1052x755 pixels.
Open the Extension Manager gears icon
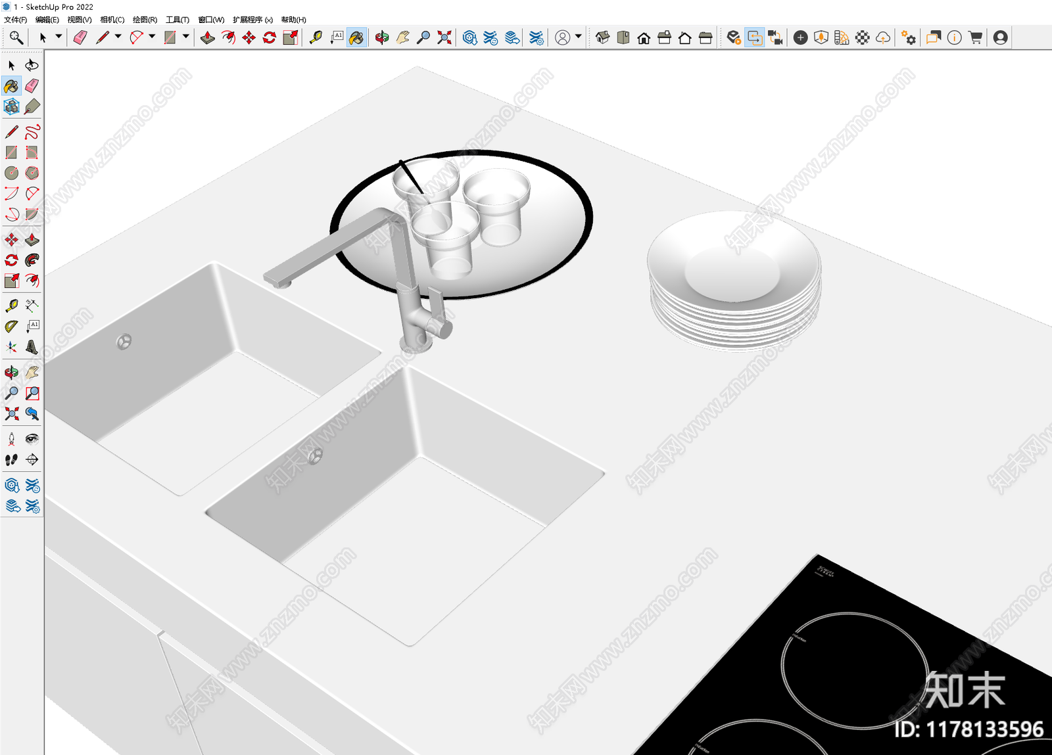(x=909, y=37)
